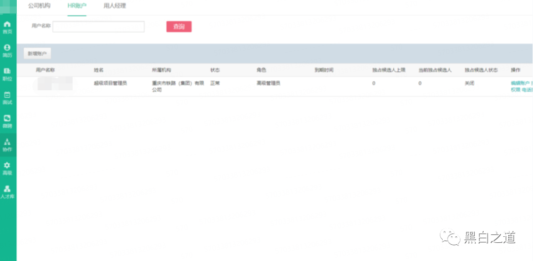Screen dimensions: 533x261
Task: Click the 用户名称 column header
Action: (x=45, y=70)
